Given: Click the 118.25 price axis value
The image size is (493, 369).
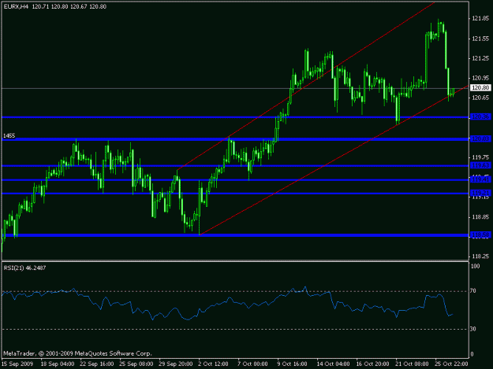Looking at the screenshot, I should coord(480,256).
